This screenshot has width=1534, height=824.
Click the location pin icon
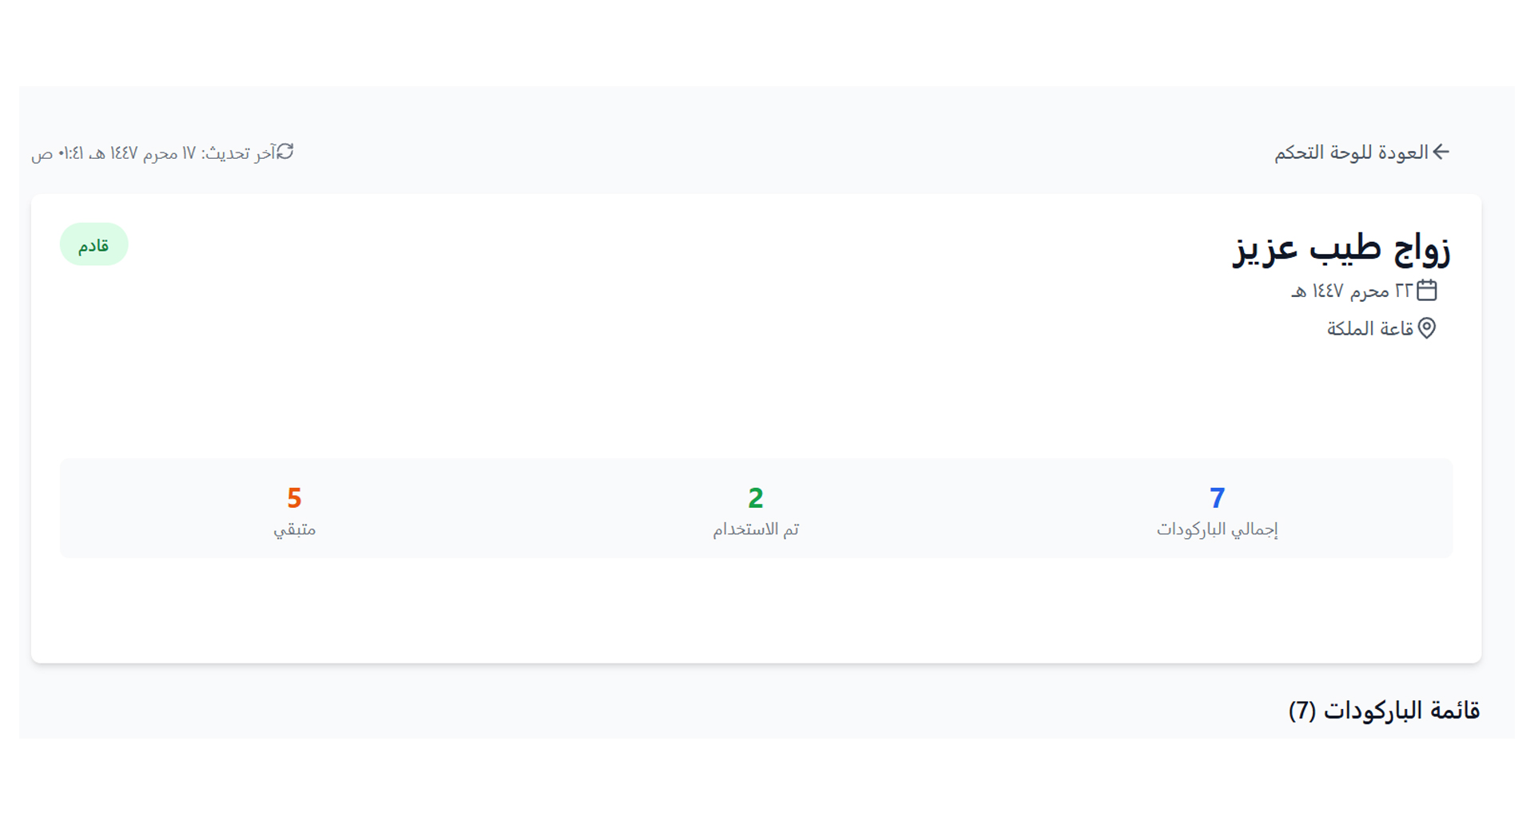[1426, 328]
